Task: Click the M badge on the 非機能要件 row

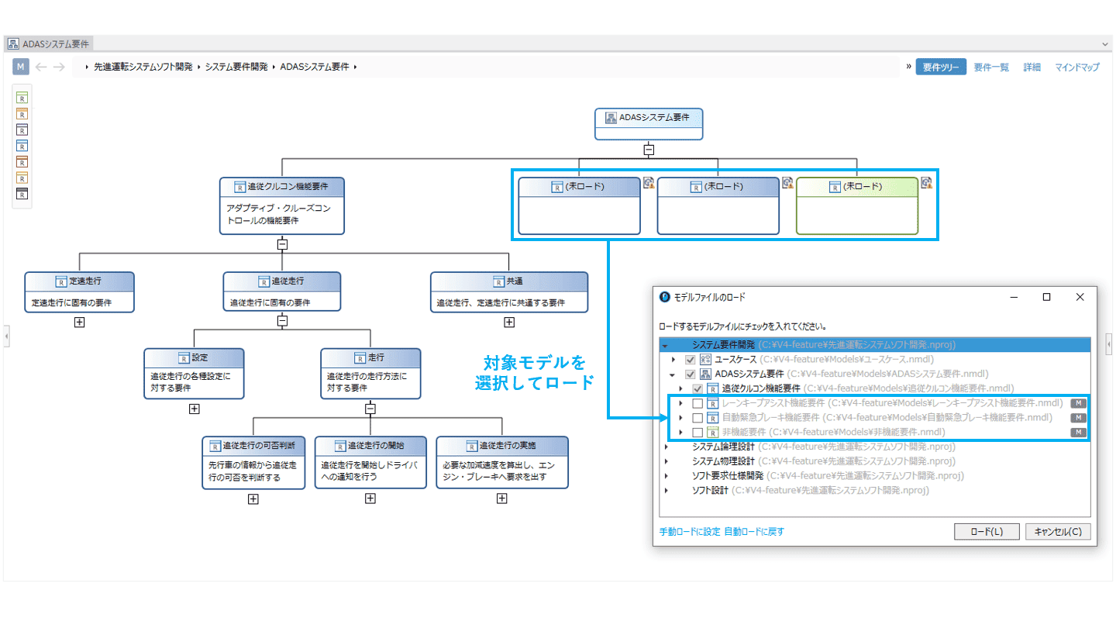Action: (x=1078, y=432)
